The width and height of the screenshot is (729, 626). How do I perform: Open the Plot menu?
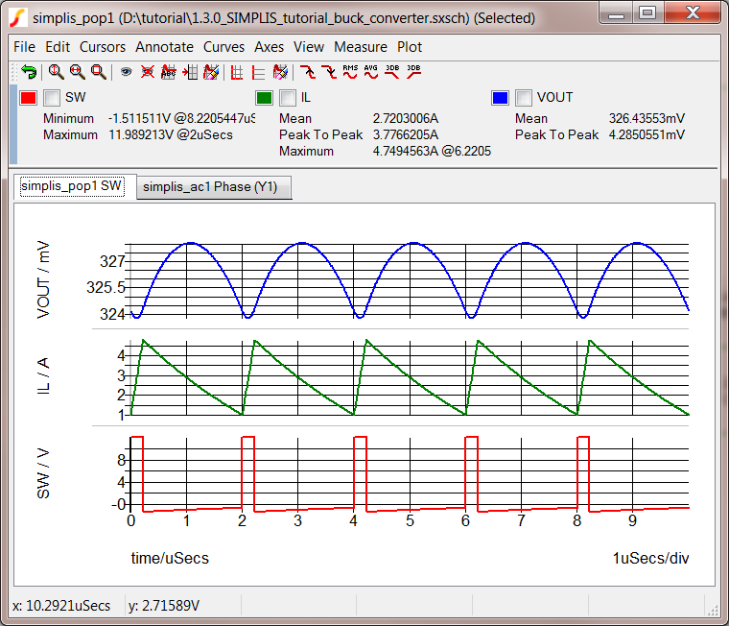point(410,47)
